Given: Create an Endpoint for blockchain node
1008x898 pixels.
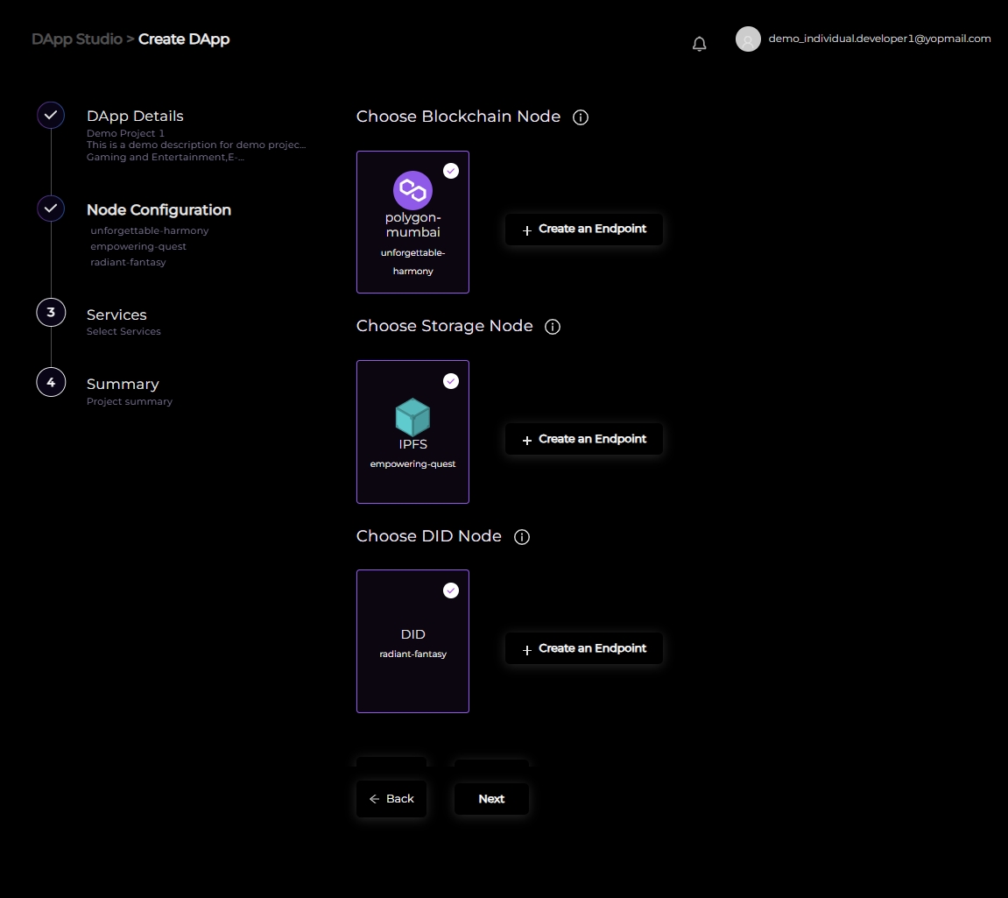Looking at the screenshot, I should click(x=583, y=230).
